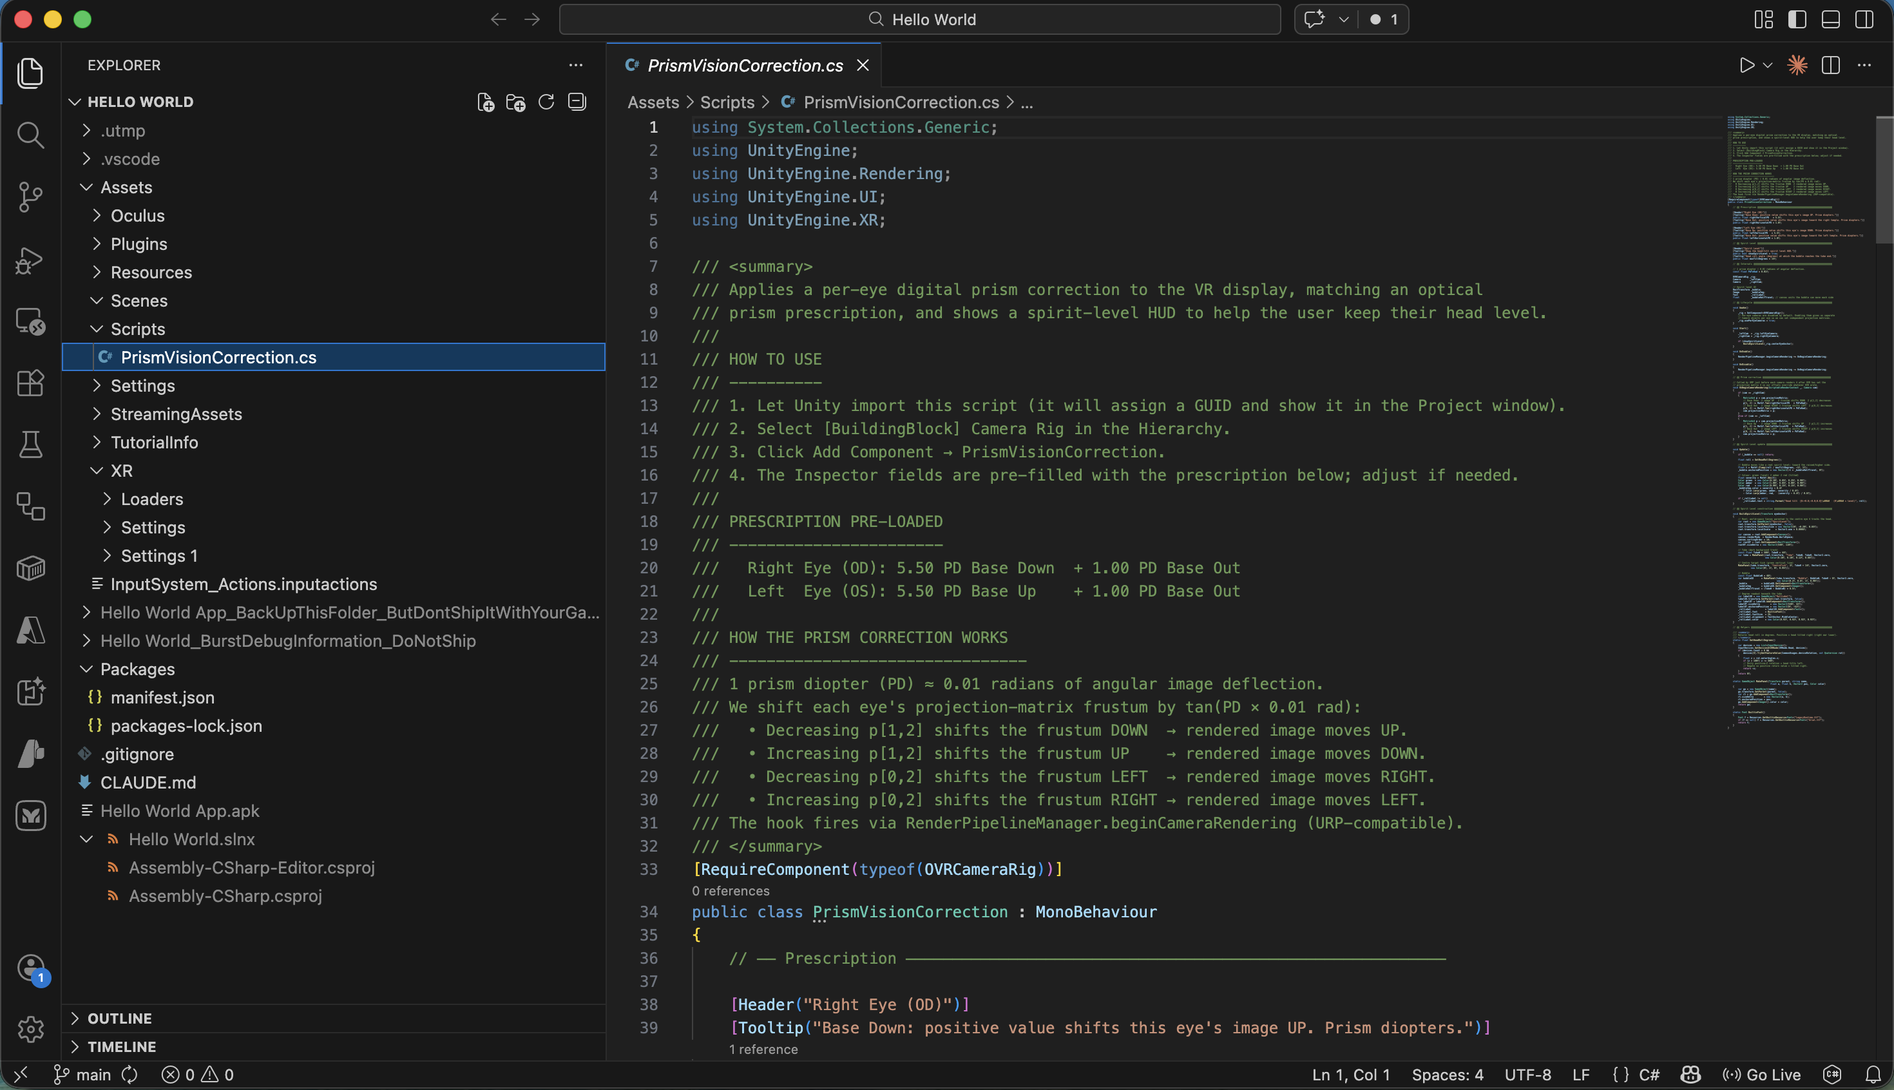This screenshot has height=1090, width=1894.
Task: Launch Claude from the editor toolbar star icon
Action: 1796,65
